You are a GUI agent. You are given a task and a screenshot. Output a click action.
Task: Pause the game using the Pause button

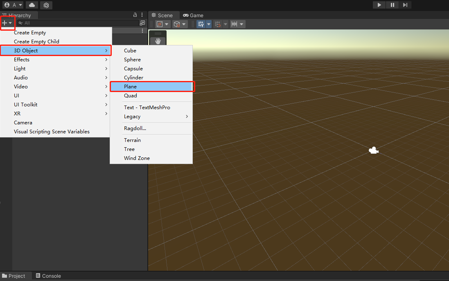click(392, 5)
